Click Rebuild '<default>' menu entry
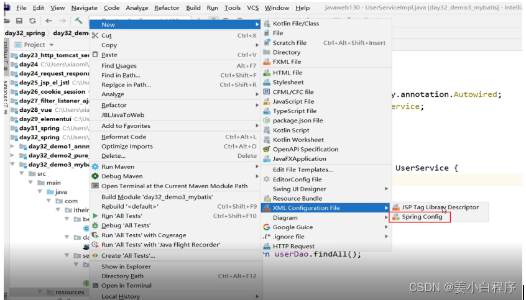This screenshot has height=300, width=526. tap(175, 206)
